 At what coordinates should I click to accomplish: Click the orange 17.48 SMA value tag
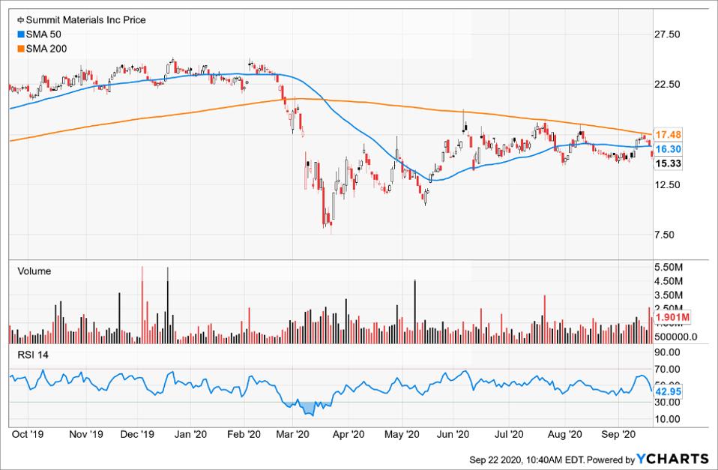pos(667,135)
